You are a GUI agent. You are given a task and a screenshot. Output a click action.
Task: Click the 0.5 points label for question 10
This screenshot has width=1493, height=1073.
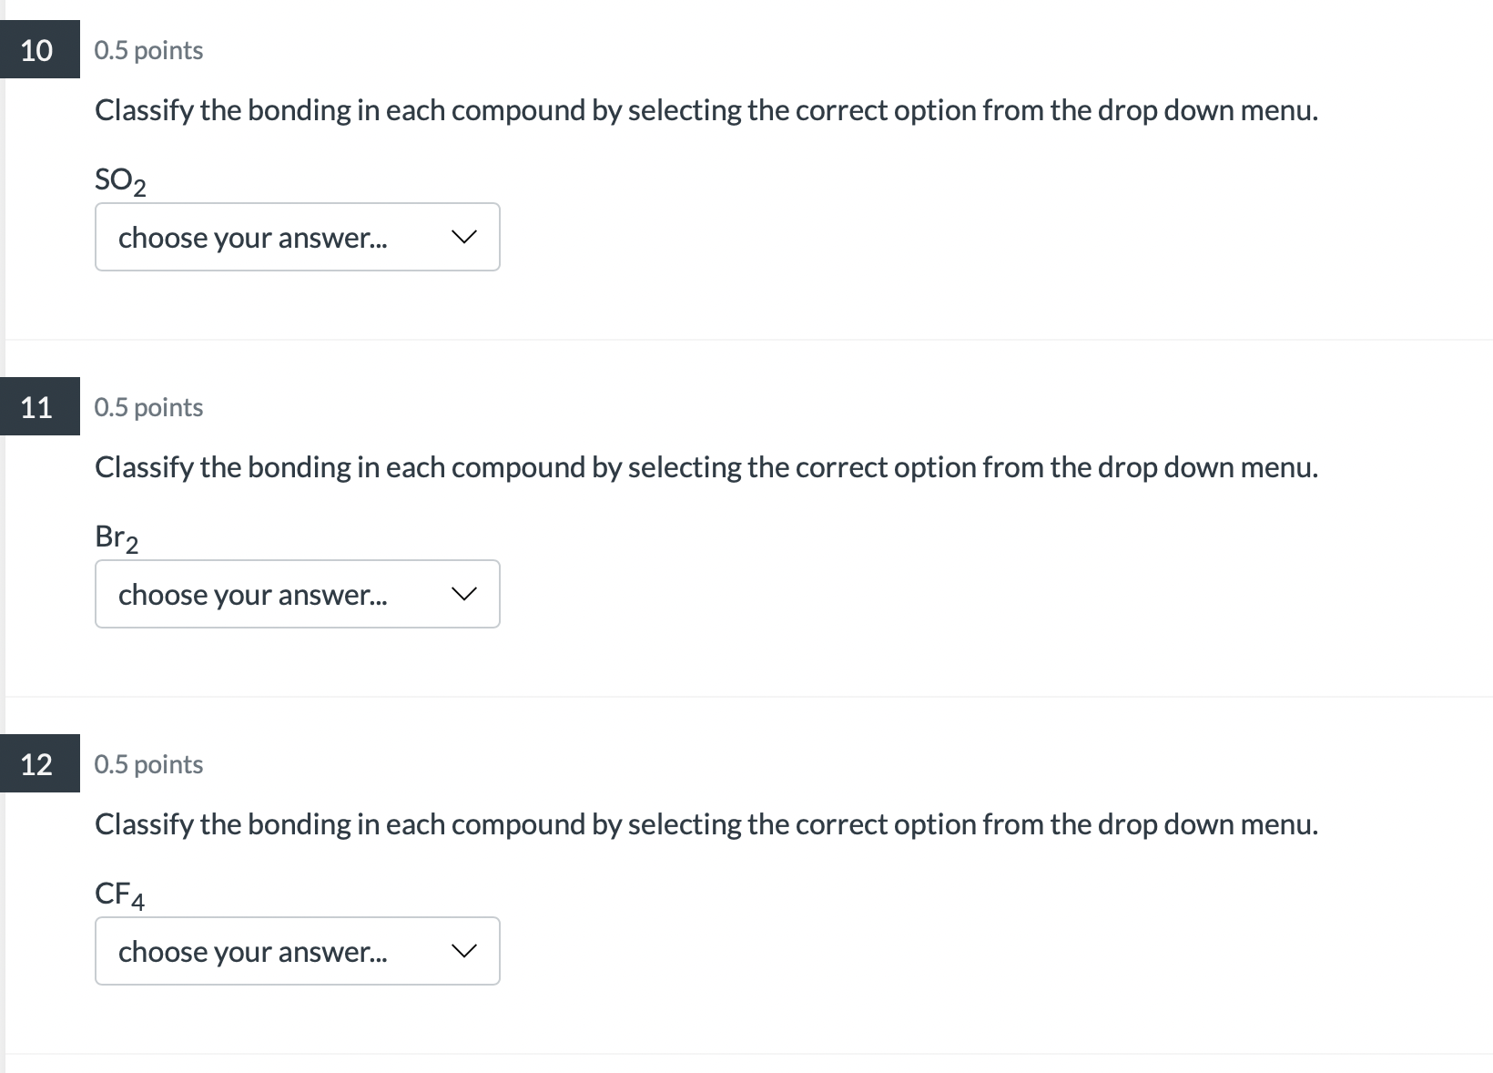[x=148, y=50]
